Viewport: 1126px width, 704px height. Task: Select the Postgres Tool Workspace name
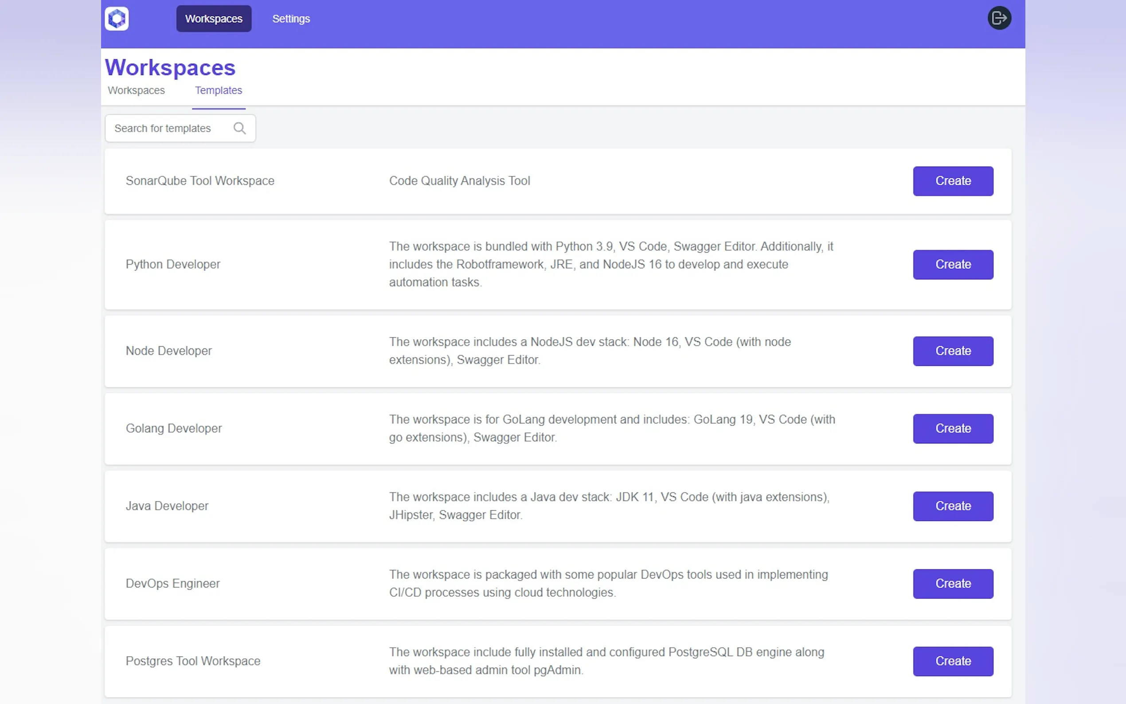coord(193,661)
